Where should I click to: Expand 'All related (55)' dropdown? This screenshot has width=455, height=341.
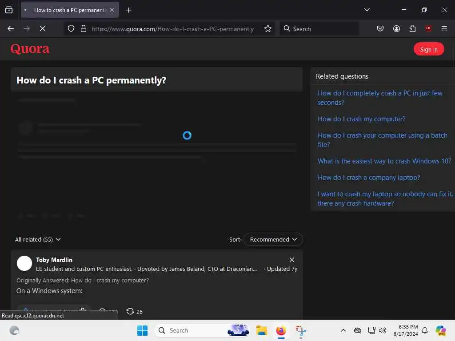click(38, 239)
